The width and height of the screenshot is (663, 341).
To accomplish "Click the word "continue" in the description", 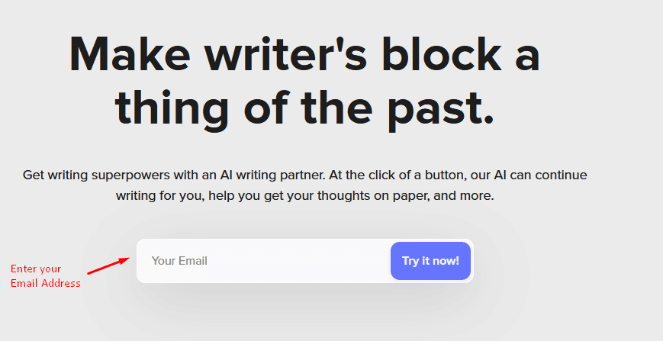I will pyautogui.click(x=560, y=175).
